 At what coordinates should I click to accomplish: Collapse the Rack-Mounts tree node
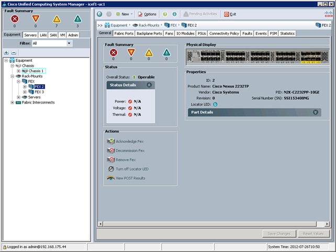(12, 76)
